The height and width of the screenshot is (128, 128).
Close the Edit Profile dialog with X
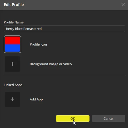tap(123, 5)
